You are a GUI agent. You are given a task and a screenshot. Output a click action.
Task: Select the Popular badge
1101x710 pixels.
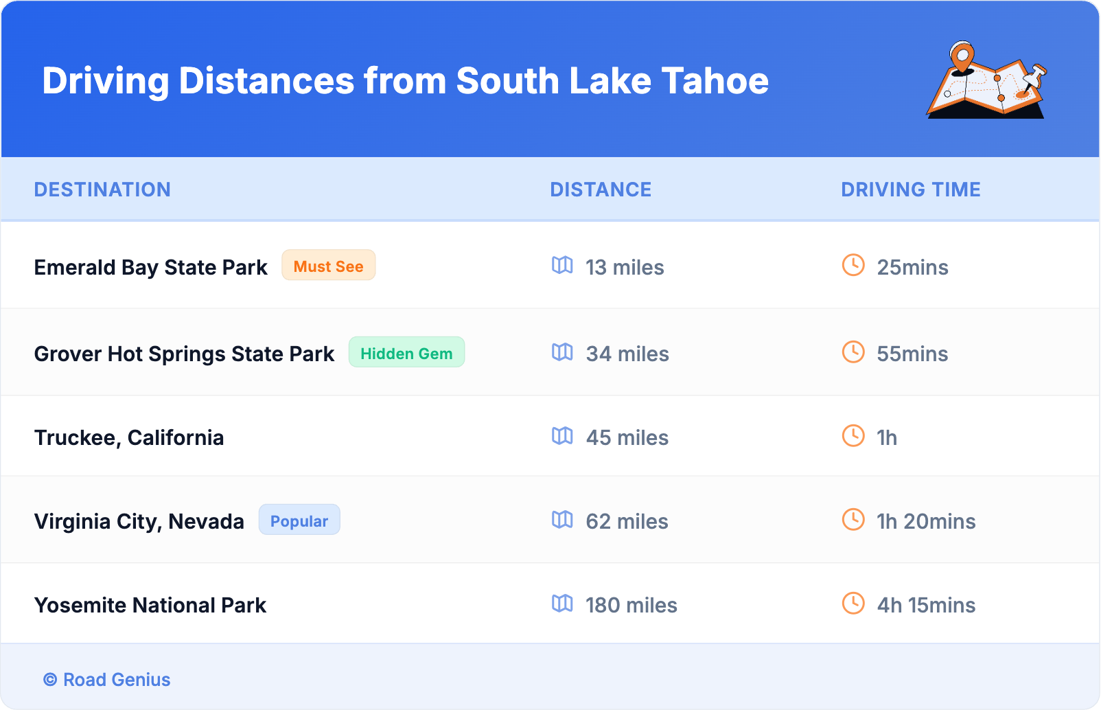(x=299, y=520)
